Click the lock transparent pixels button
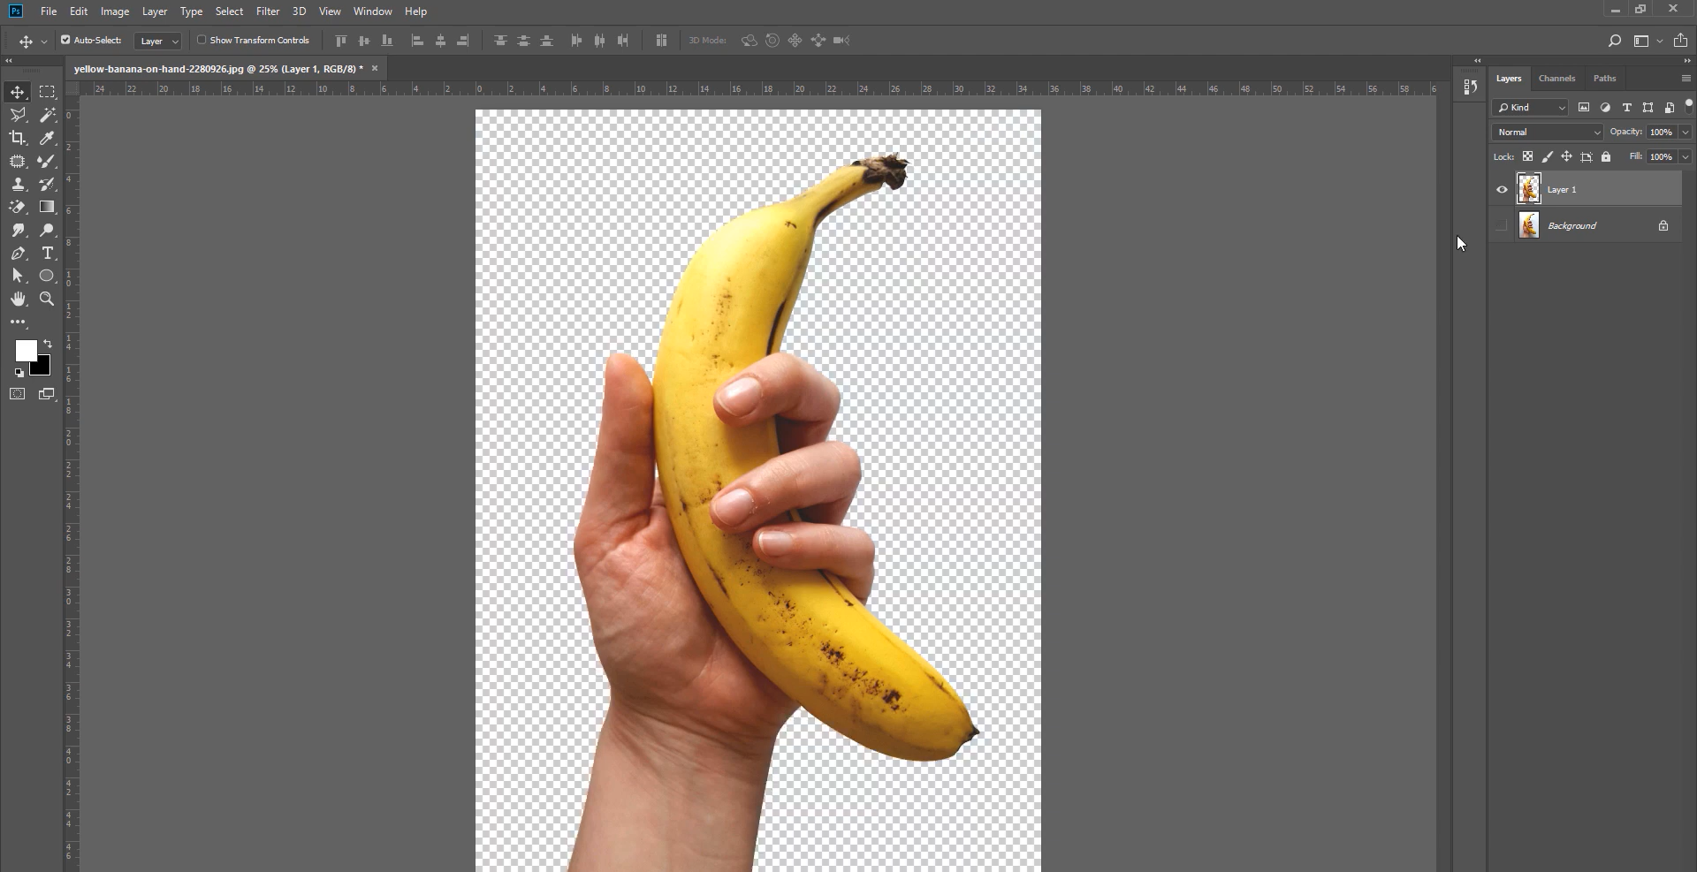 coord(1529,156)
